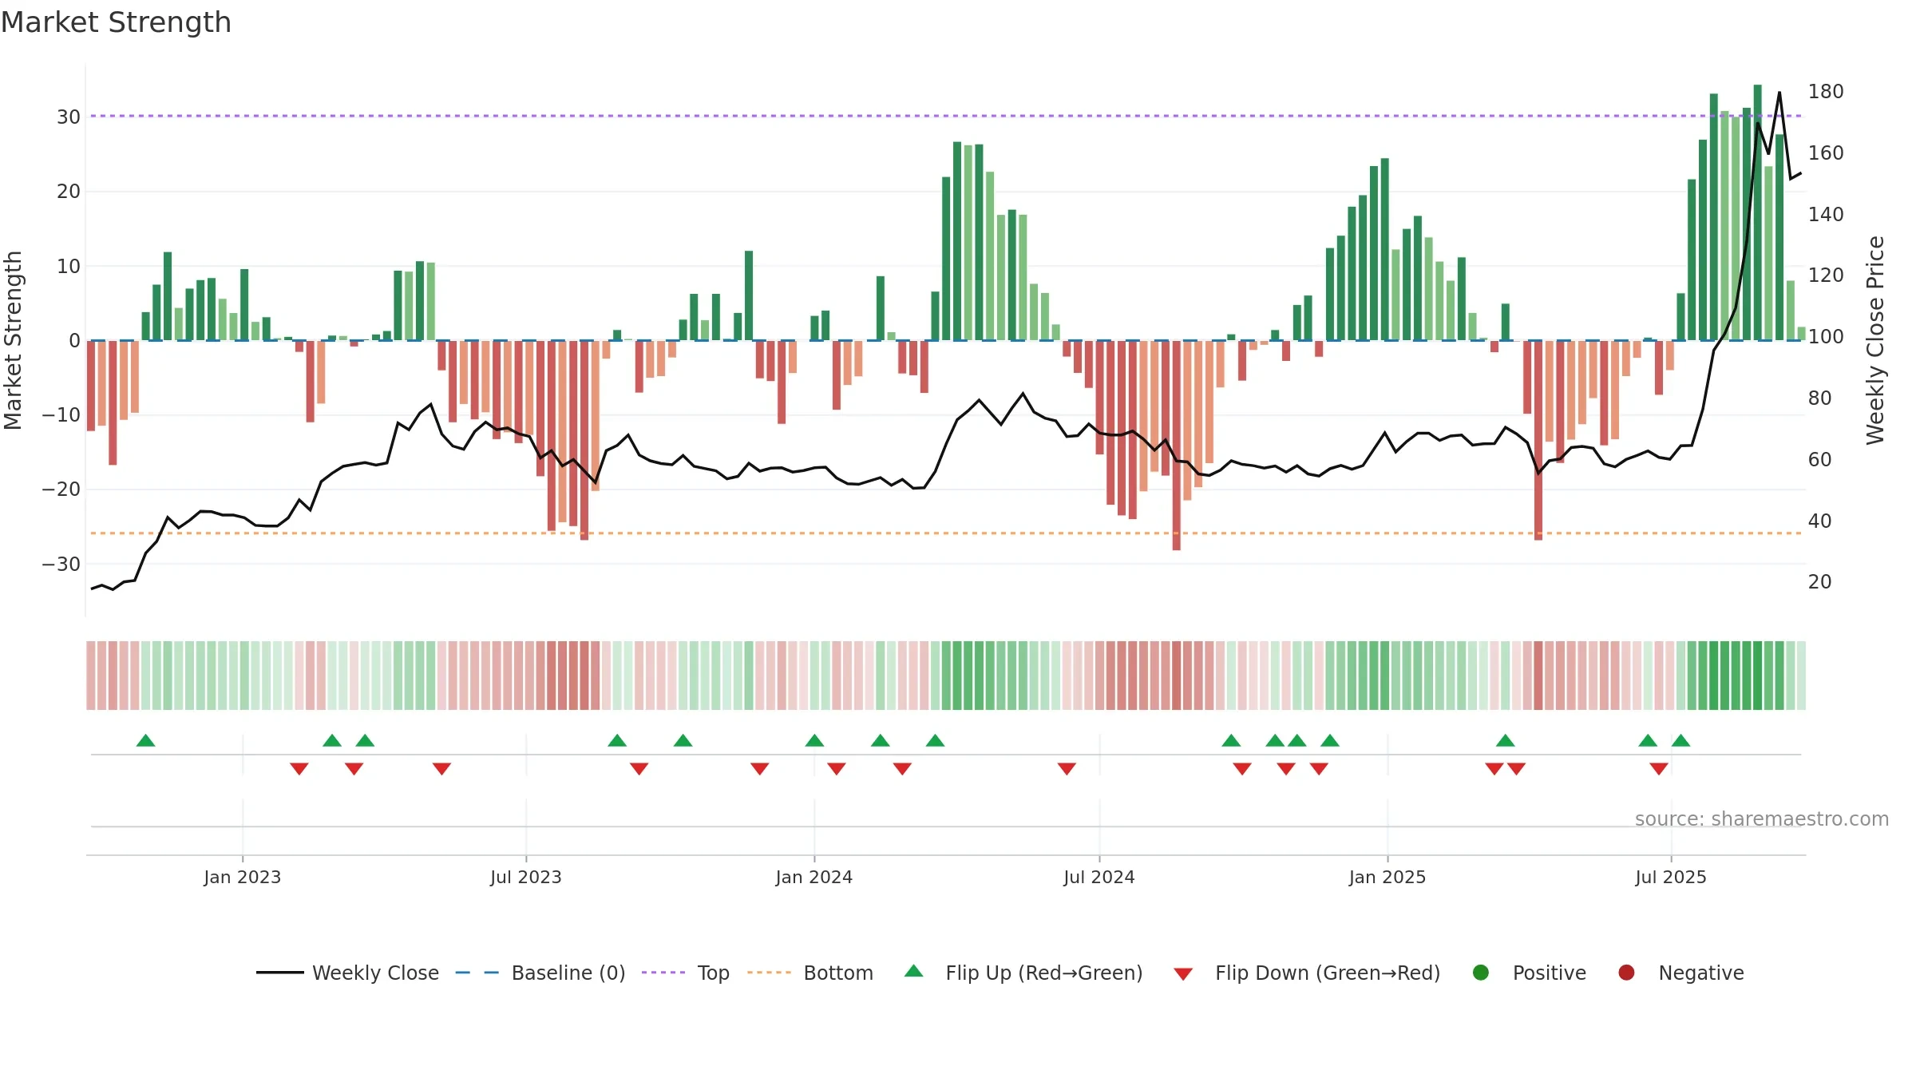Click the red flip-down marker just before Jul 2025
This screenshot has height=1078, width=1916.
(1659, 768)
